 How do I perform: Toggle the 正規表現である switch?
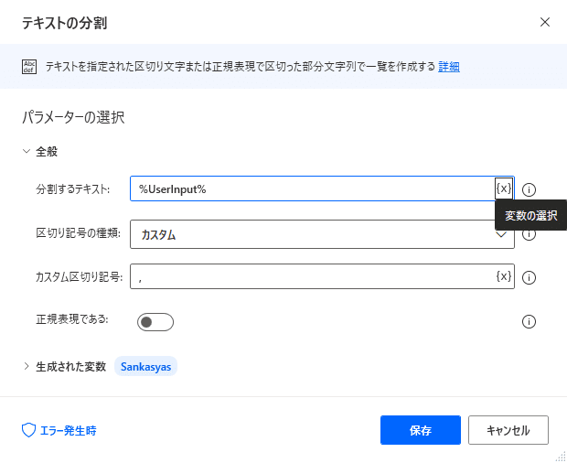155,322
